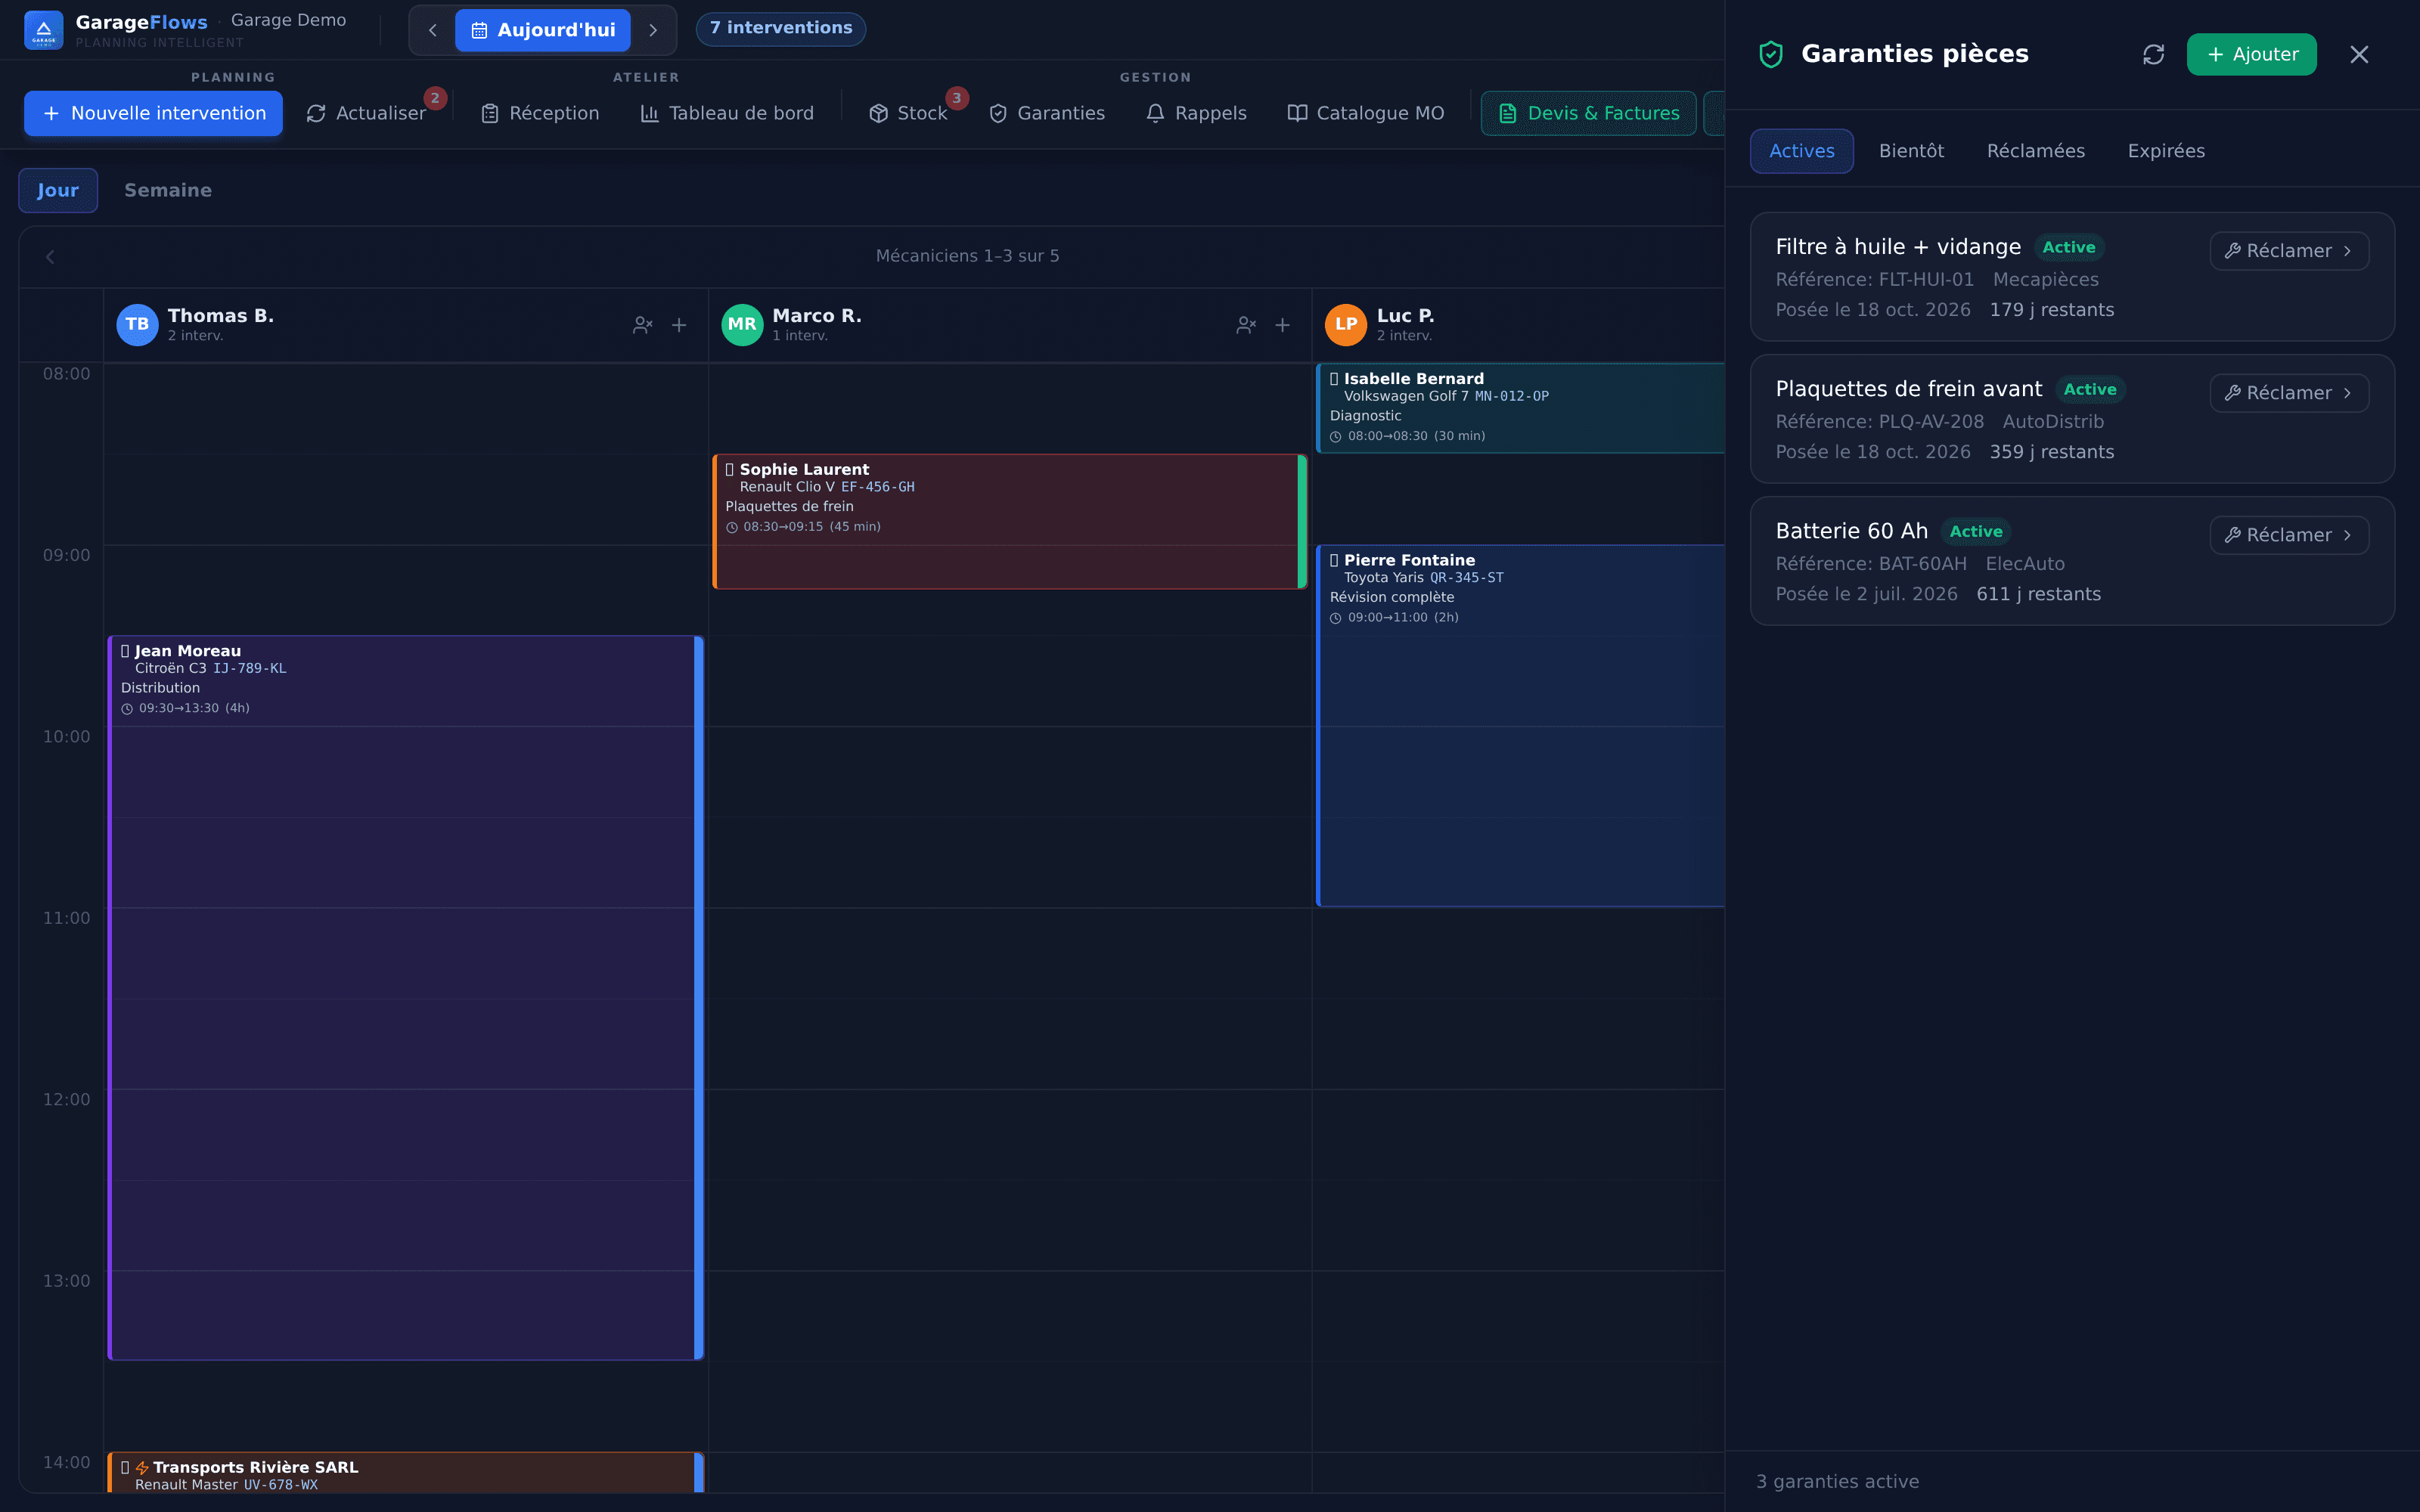The width and height of the screenshot is (2420, 1512).
Task: Open Stock from the toolbar
Action: tap(908, 113)
